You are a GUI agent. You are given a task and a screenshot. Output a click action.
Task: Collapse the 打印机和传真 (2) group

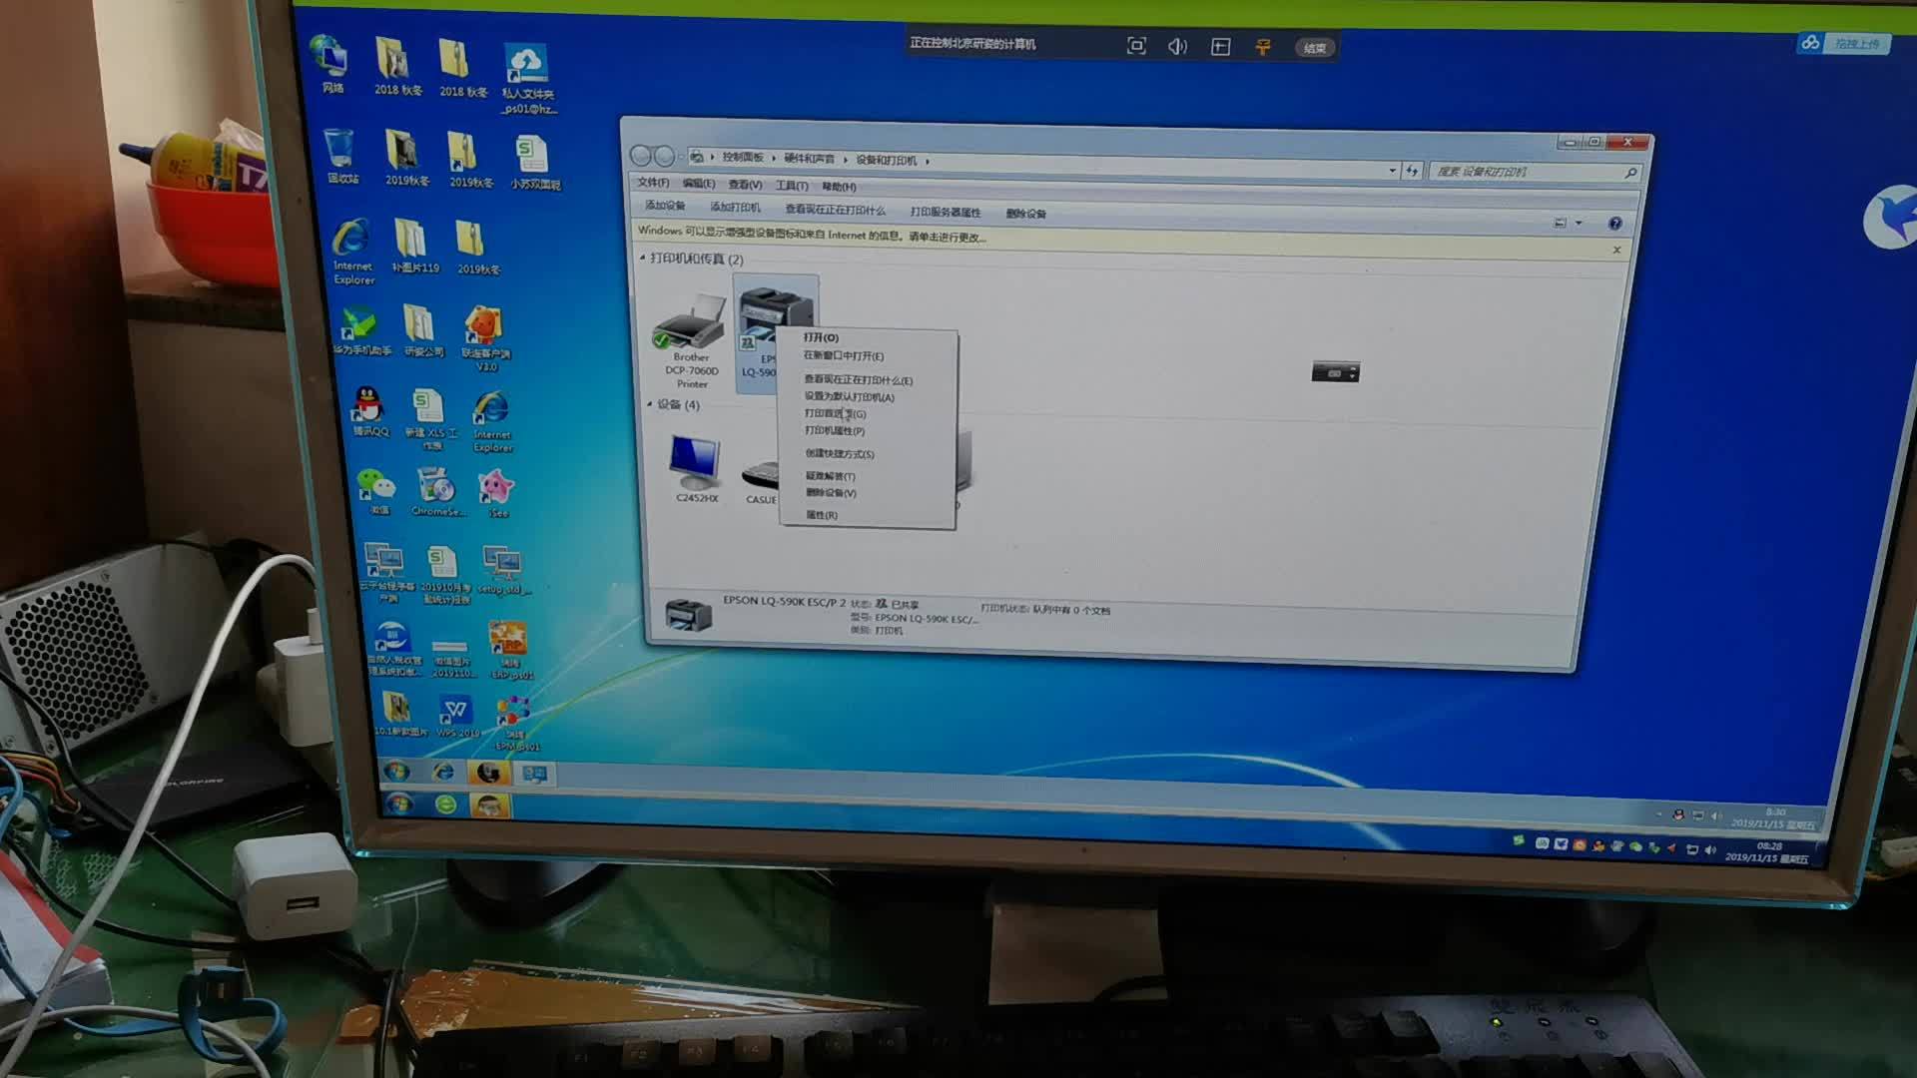[x=642, y=259]
